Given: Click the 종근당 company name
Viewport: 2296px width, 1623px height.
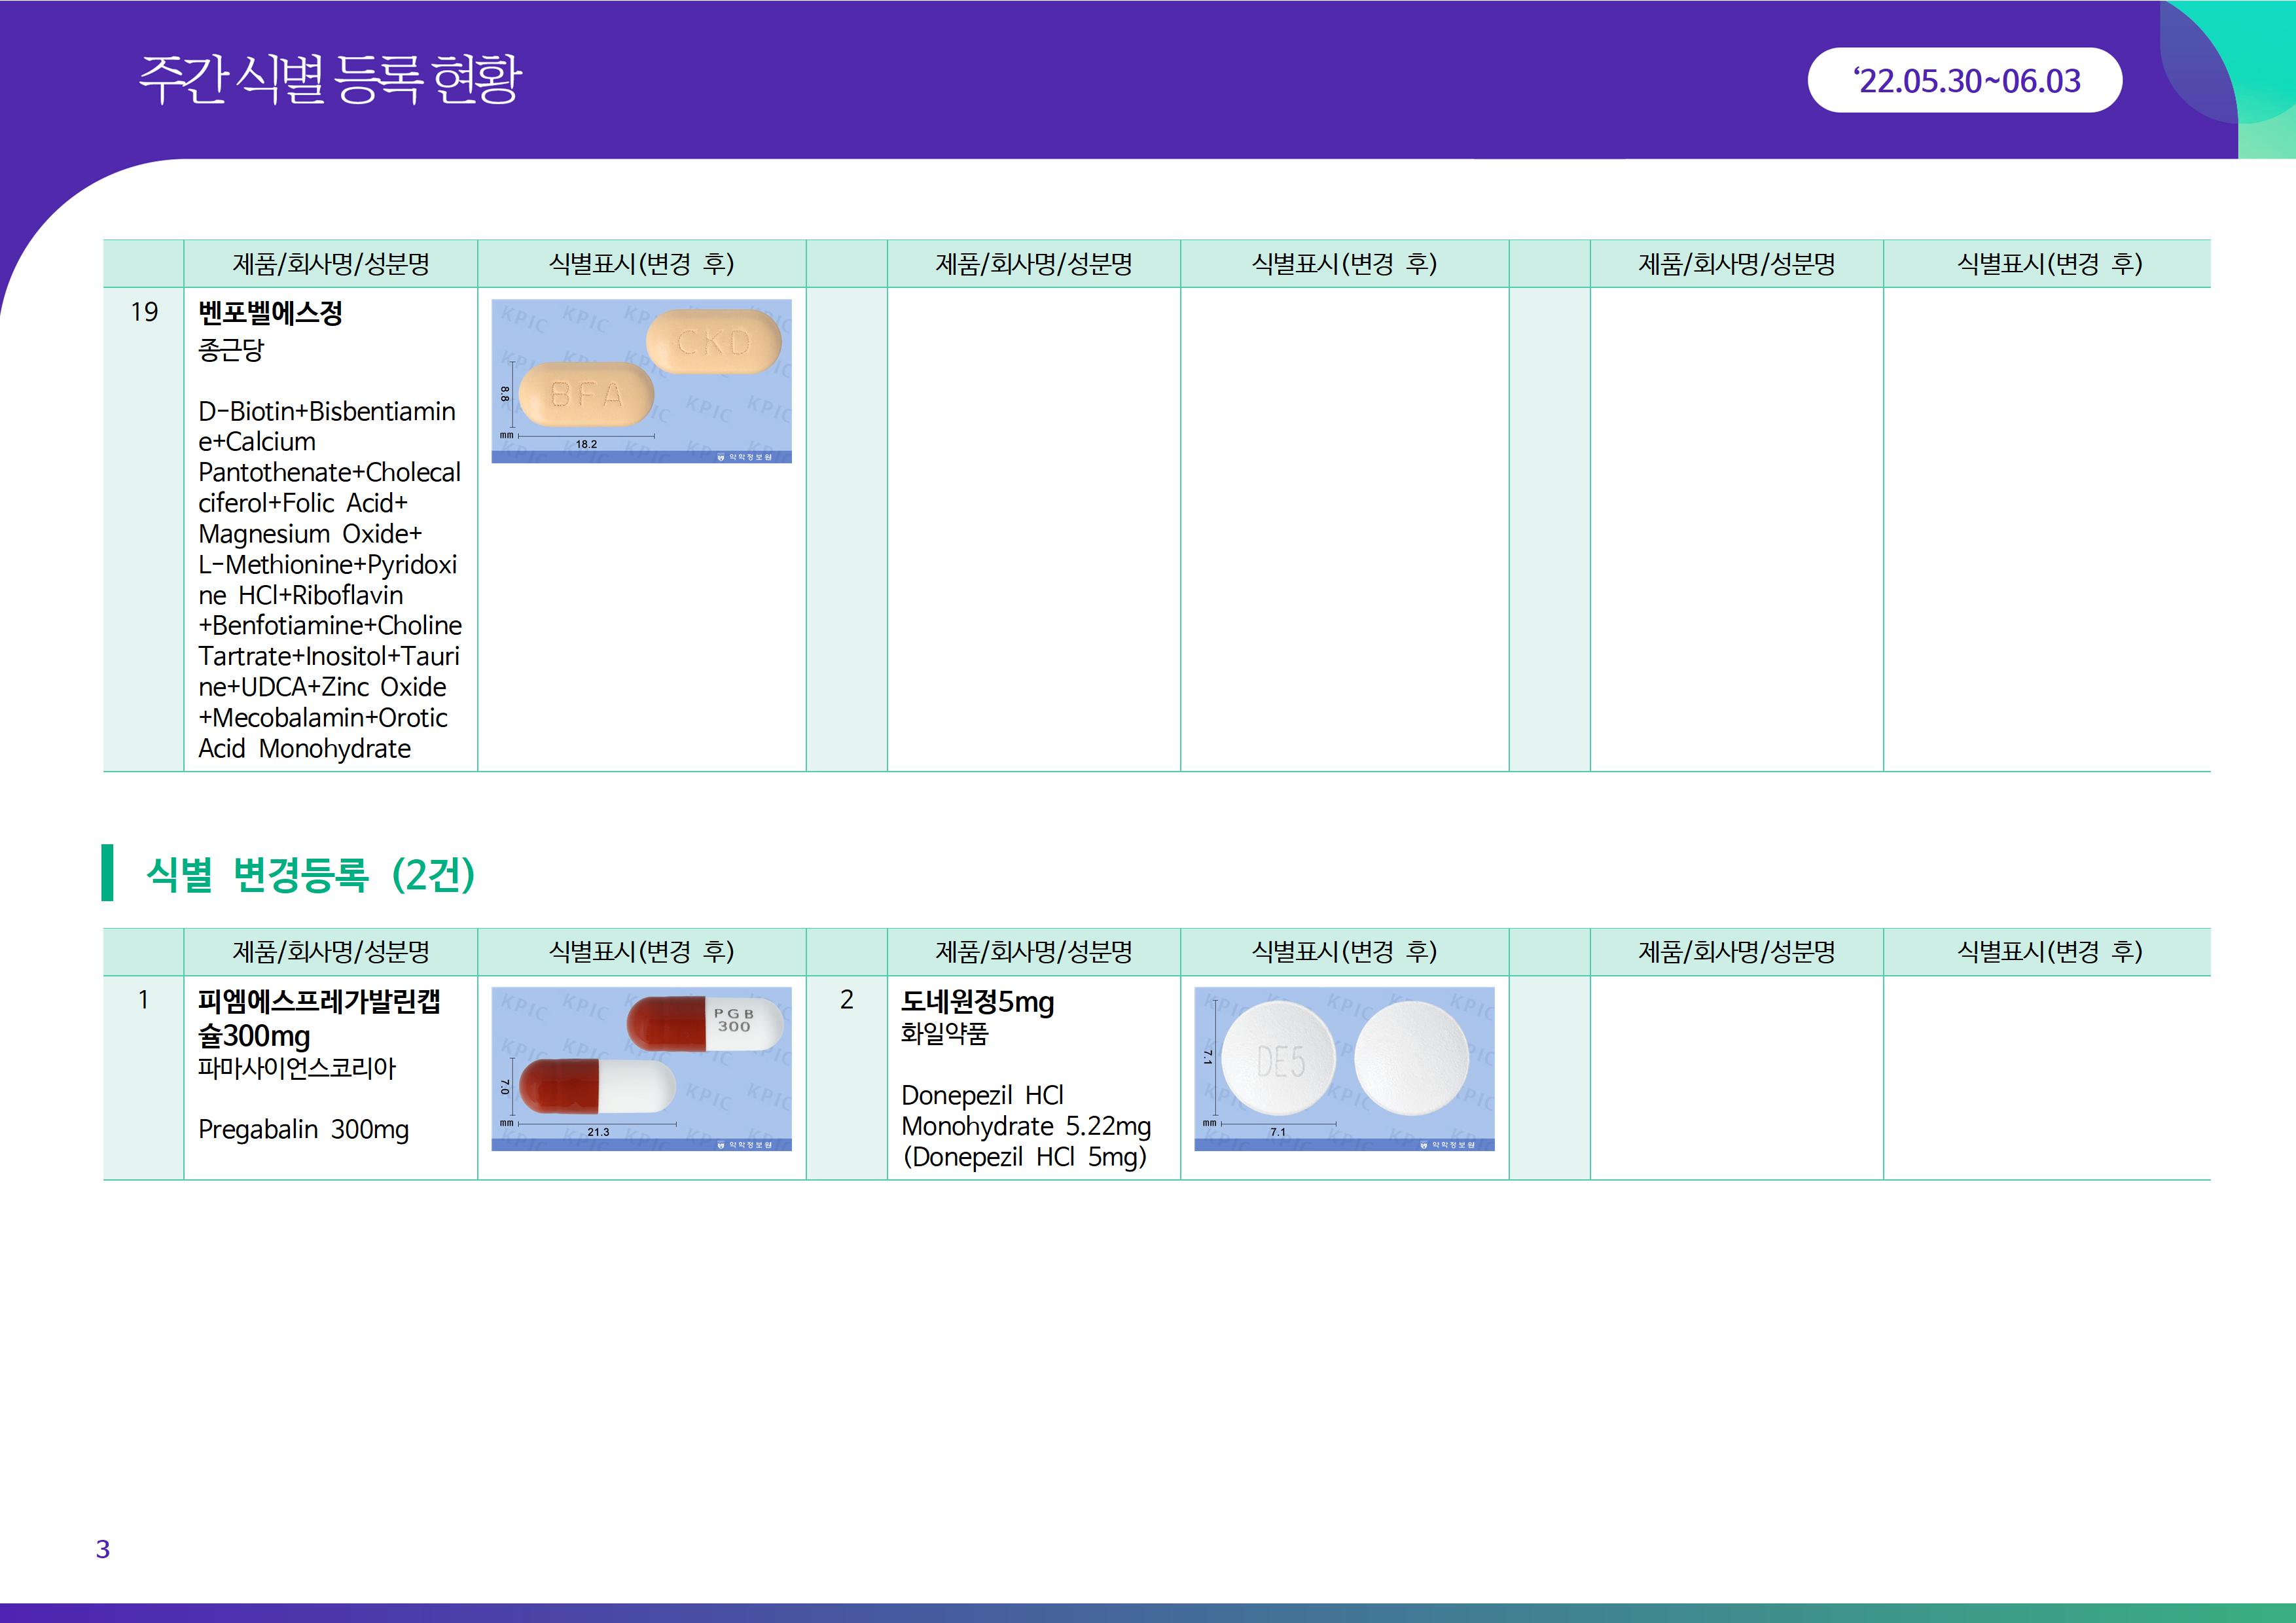Looking at the screenshot, I should click(231, 350).
